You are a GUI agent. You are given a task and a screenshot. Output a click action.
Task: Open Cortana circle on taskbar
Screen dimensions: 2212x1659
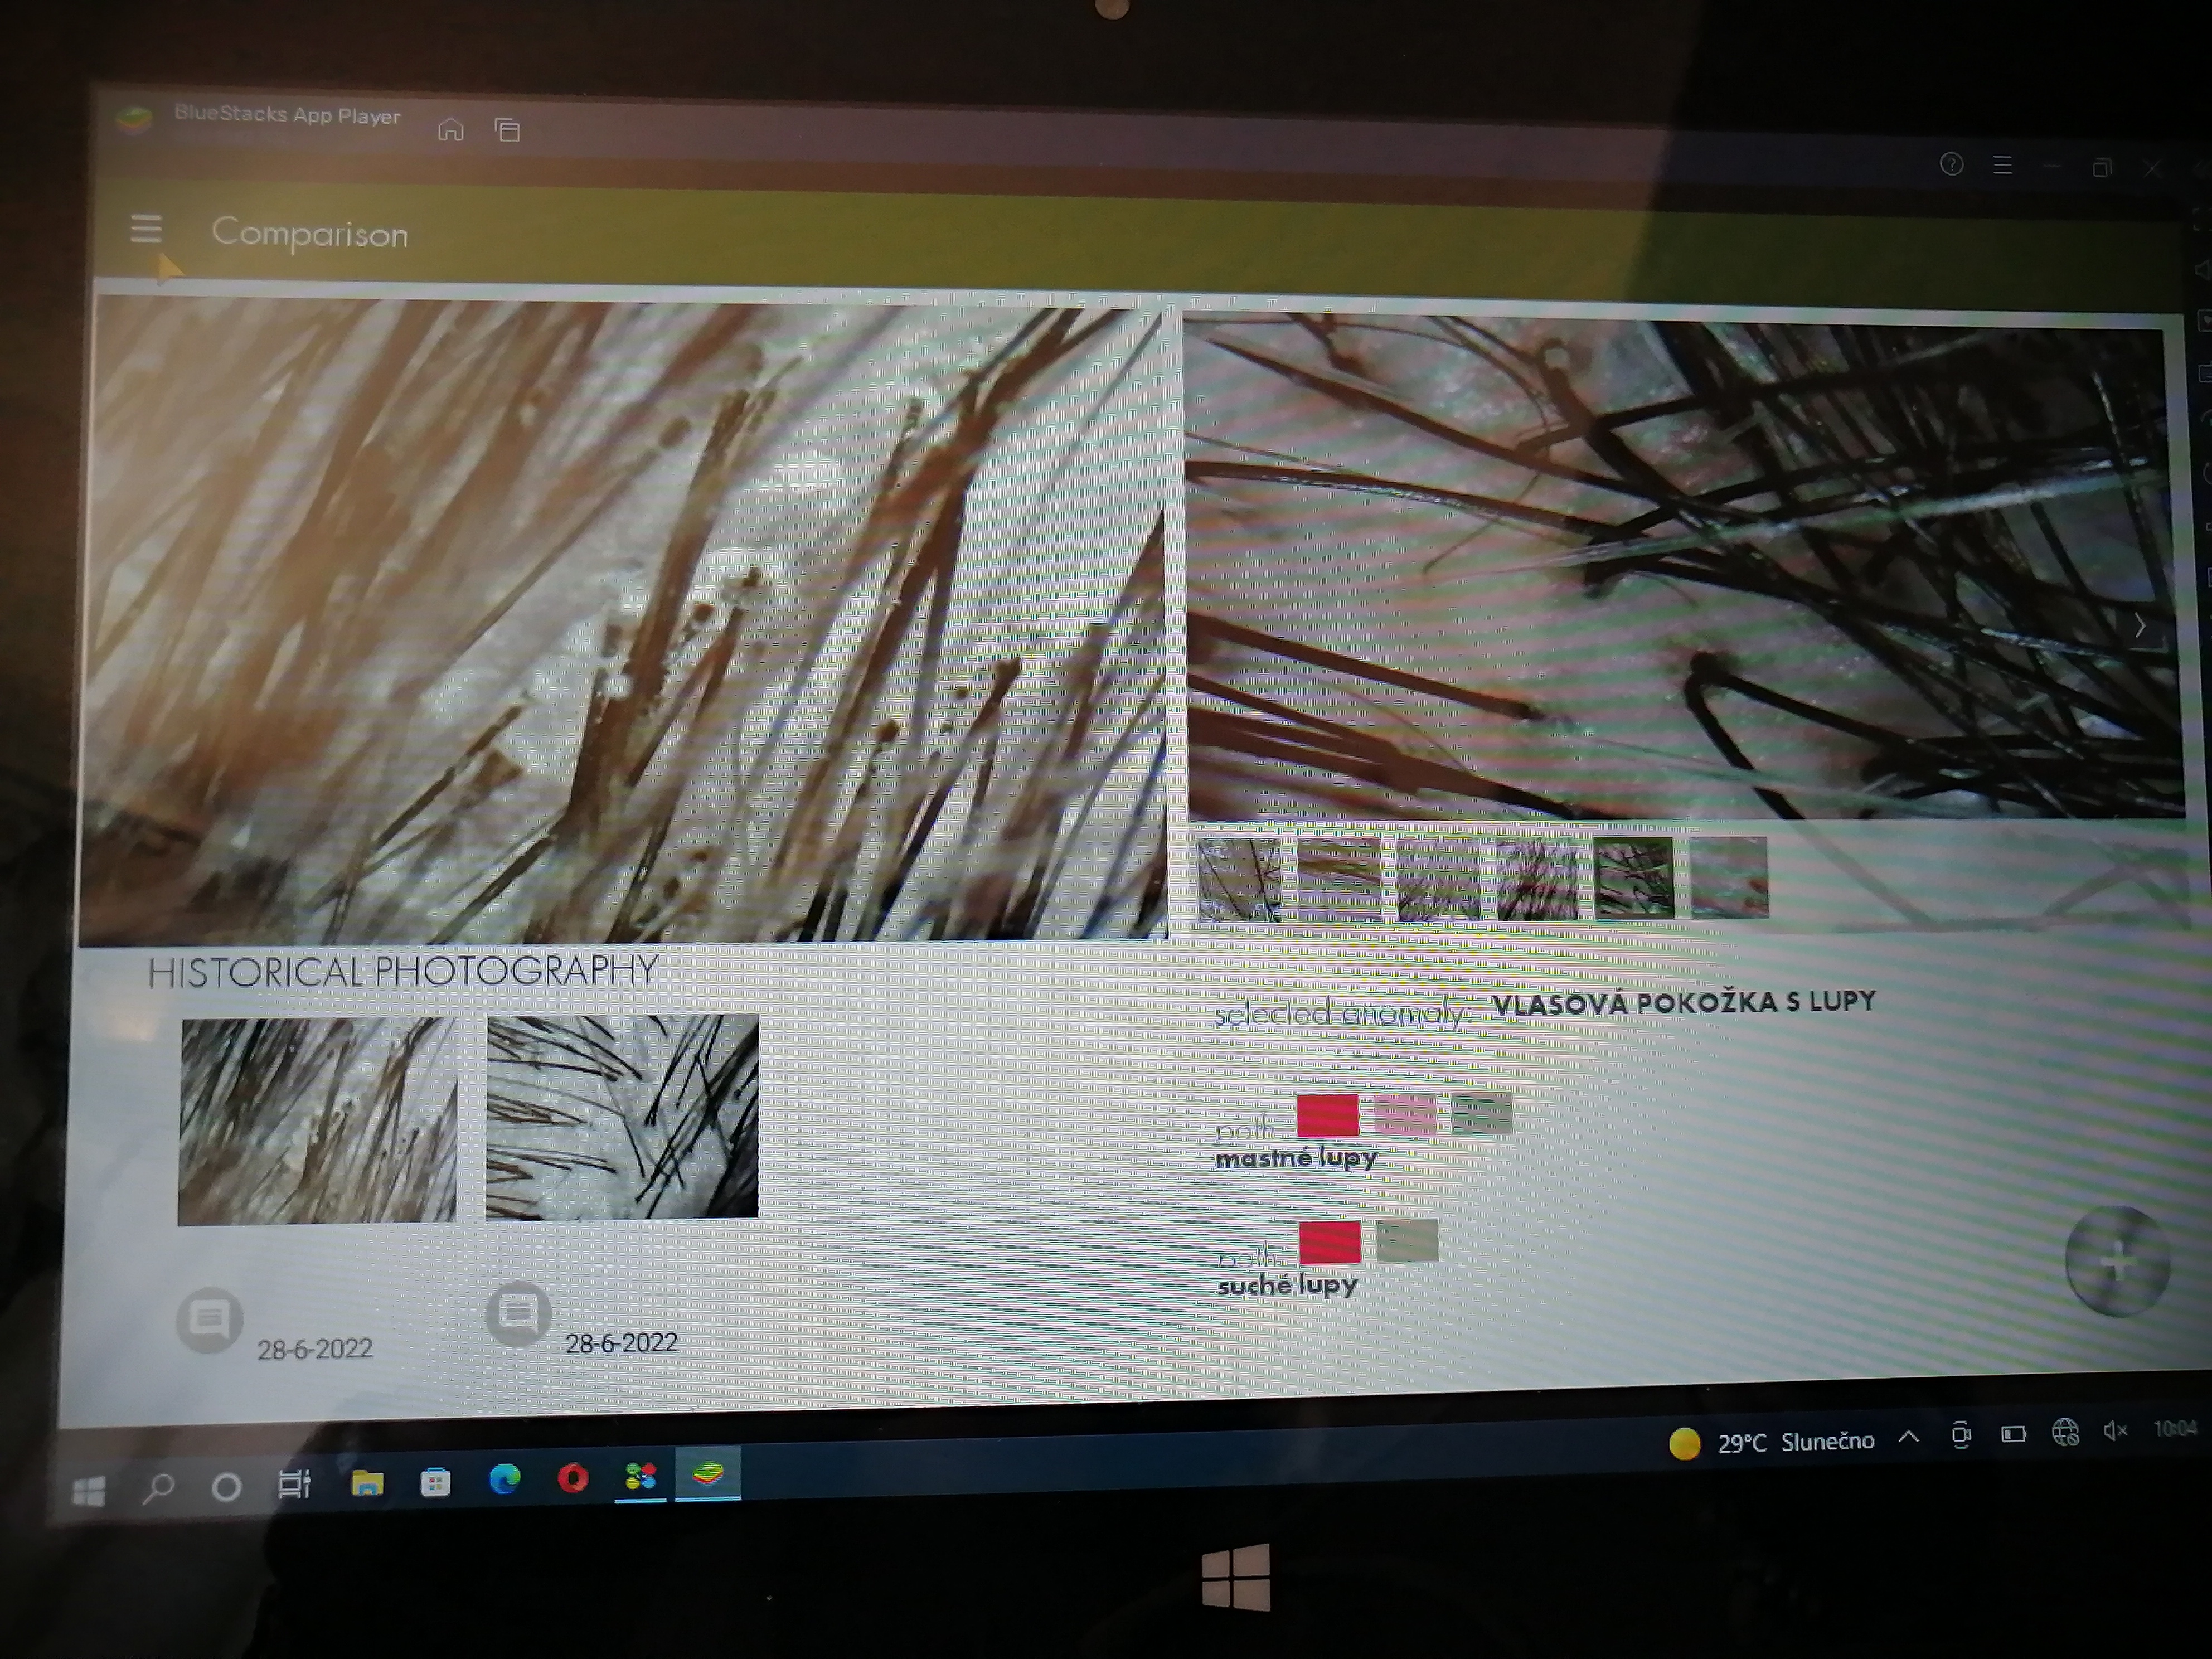[x=227, y=1488]
